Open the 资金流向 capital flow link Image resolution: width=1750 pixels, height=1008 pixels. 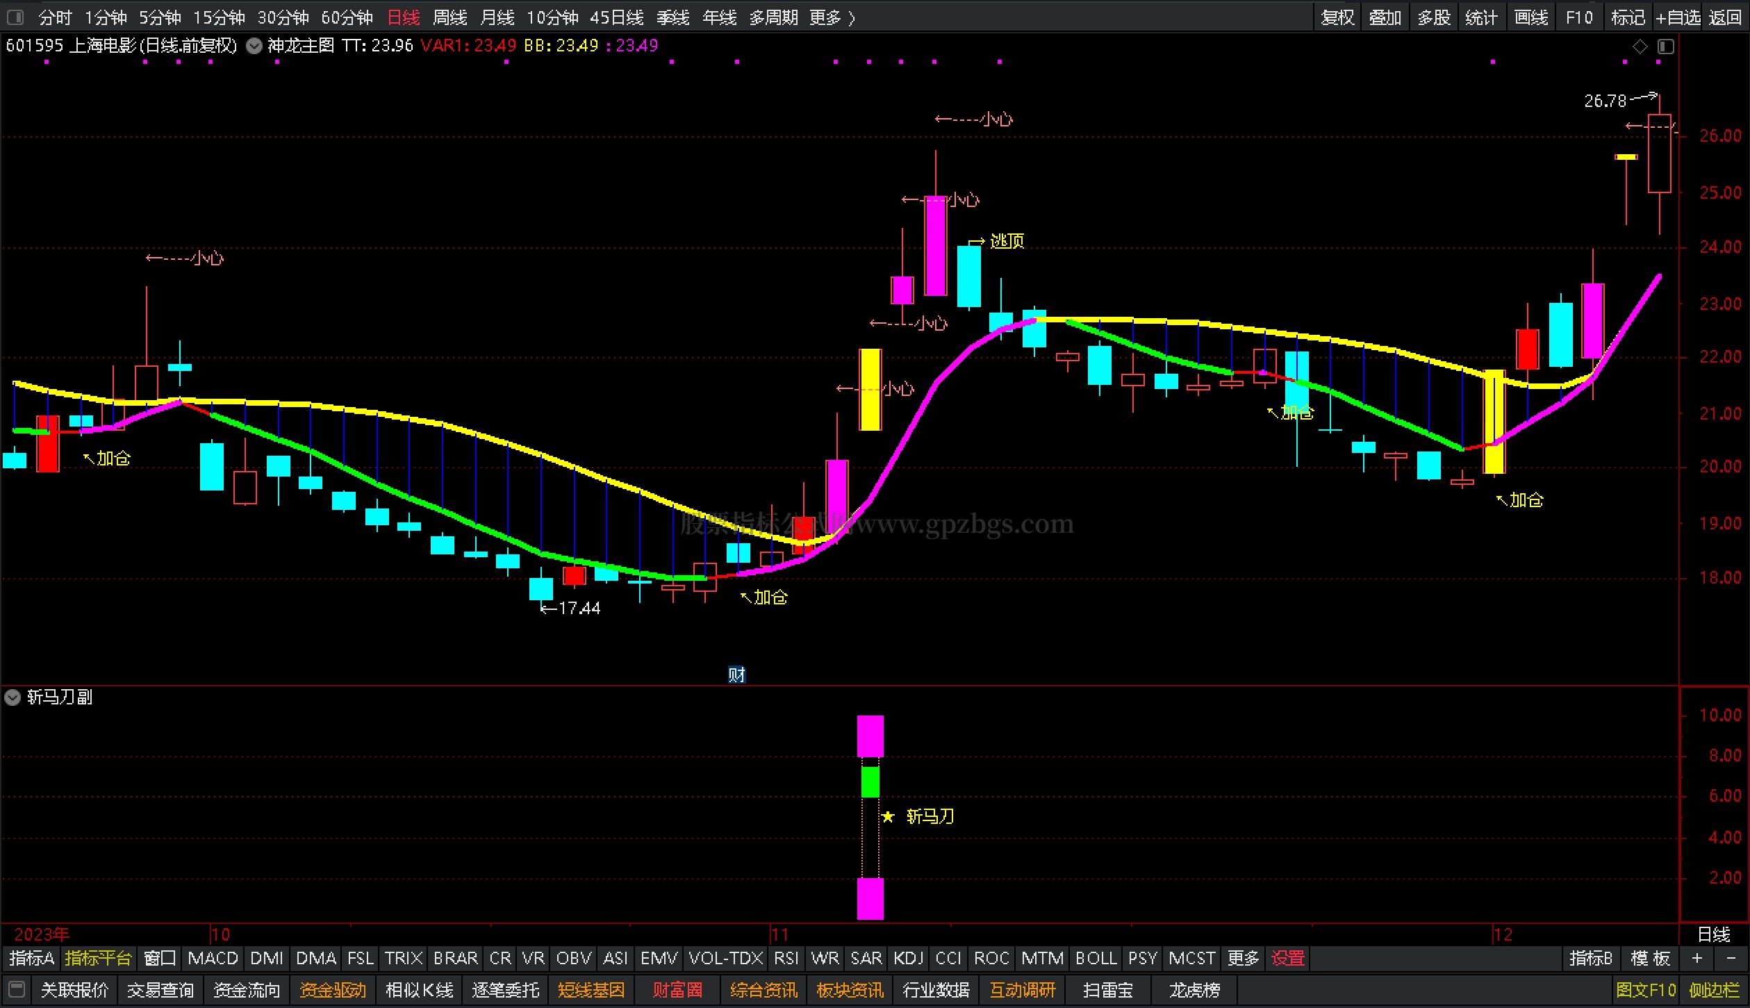[x=246, y=989]
